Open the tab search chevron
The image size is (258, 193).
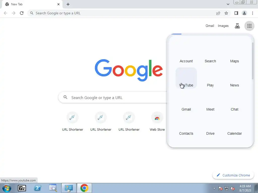(228, 4)
